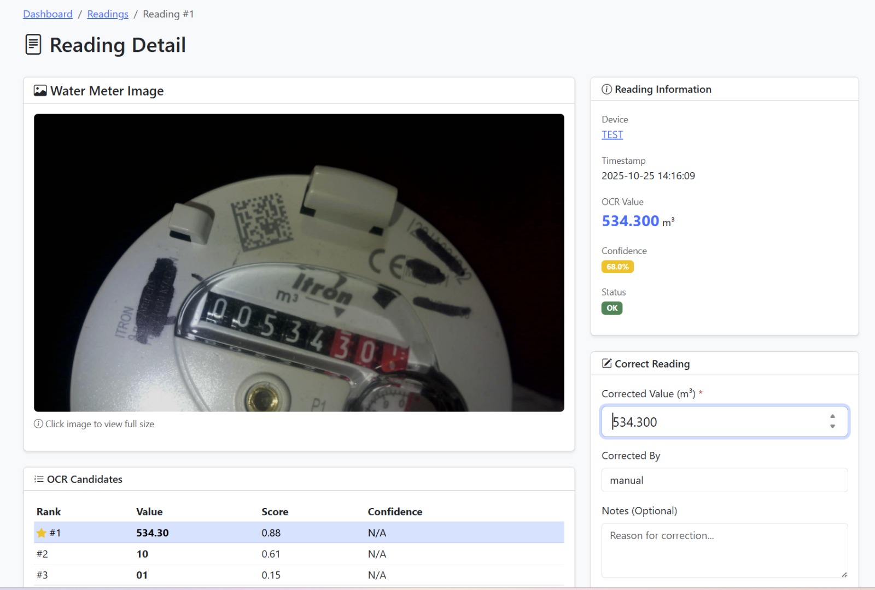The width and height of the screenshot is (875, 590).
Task: Click the Reading Information info icon
Action: pyautogui.click(x=606, y=90)
